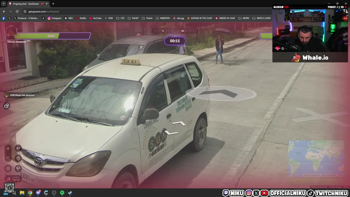The height and width of the screenshot is (197, 350).
Task: Expand the WATCH LATER bookmarks folder
Action: pos(261,18)
